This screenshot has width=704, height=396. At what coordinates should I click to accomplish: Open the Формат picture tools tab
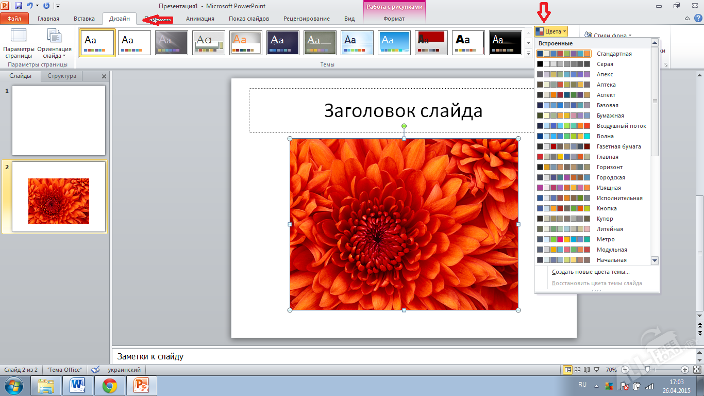tap(394, 19)
